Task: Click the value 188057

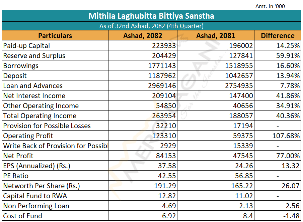Action: click(x=241, y=116)
